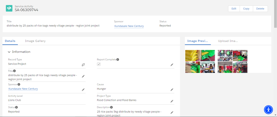Viewport: 277px width, 117px height.
Task: Click the pencil icon in Sponsor row
Action: click(83, 90)
